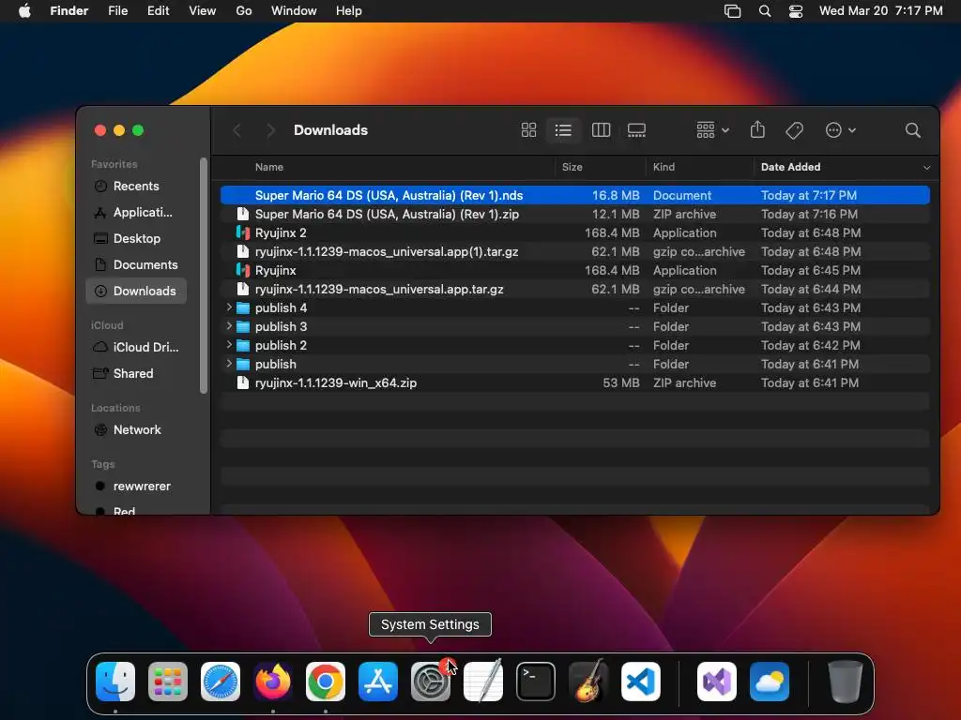Open Control Center in menu bar

796,11
